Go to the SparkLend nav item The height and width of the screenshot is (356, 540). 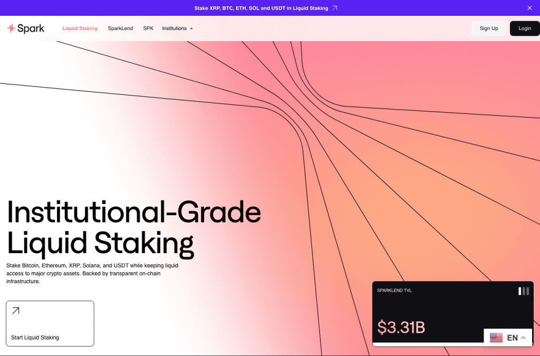[x=120, y=28]
